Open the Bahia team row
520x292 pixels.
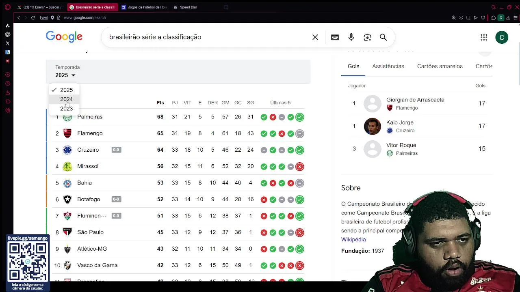click(x=178, y=183)
